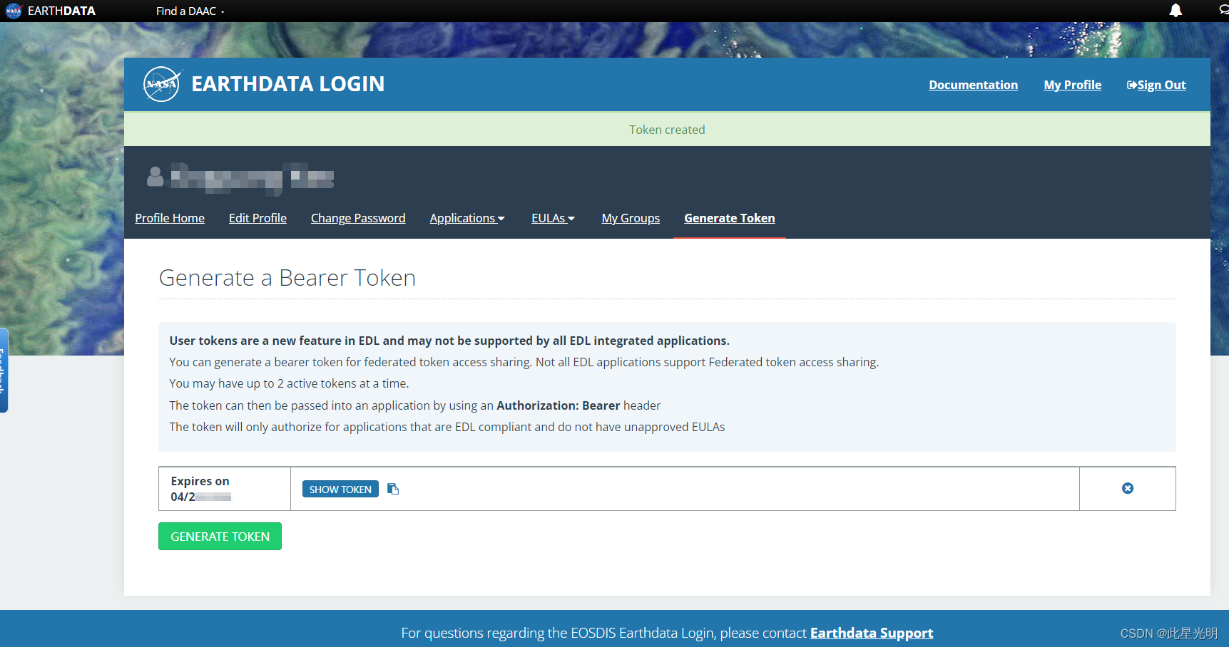Expand the Applications dropdown menu
The height and width of the screenshot is (647, 1229).
pyautogui.click(x=467, y=218)
